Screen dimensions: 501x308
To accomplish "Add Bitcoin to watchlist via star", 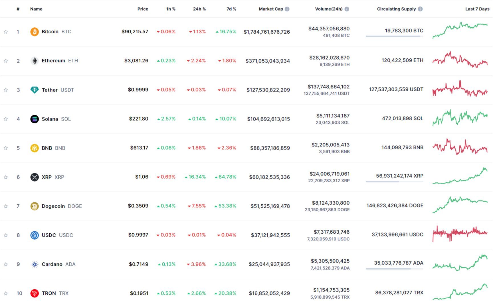I will point(5,32).
